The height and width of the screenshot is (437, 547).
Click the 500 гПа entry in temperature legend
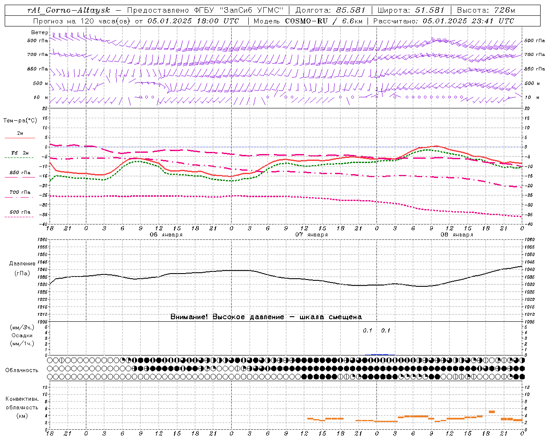20,212
